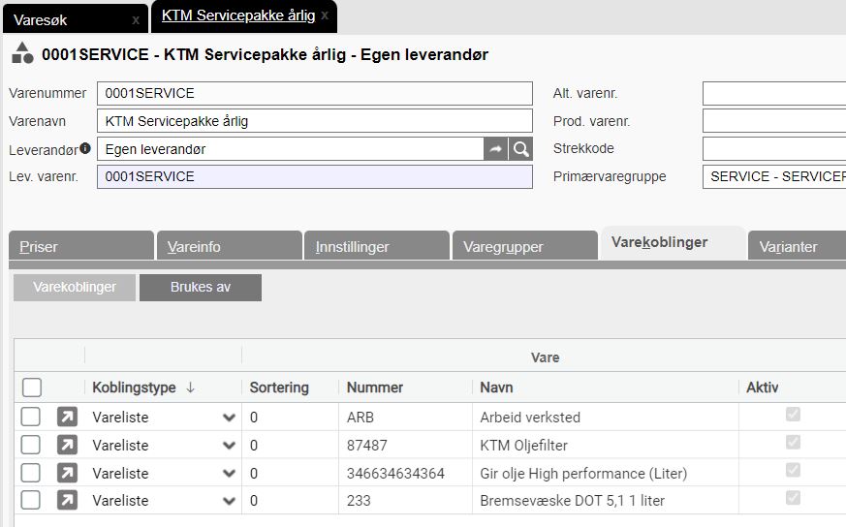Focus the Lev. varenr. input field
The width and height of the screenshot is (846, 527).
click(x=315, y=176)
